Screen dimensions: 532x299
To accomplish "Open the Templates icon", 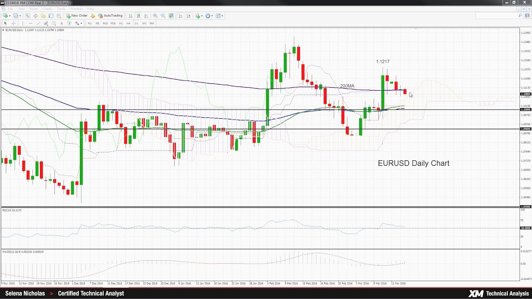I will tap(218, 16).
